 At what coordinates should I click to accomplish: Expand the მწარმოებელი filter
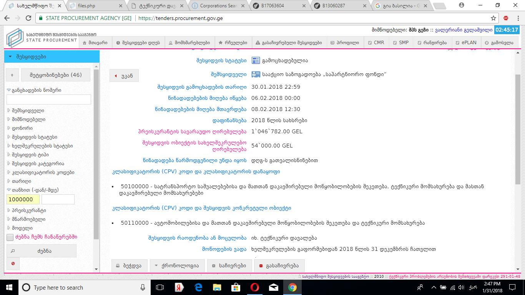[26, 219]
